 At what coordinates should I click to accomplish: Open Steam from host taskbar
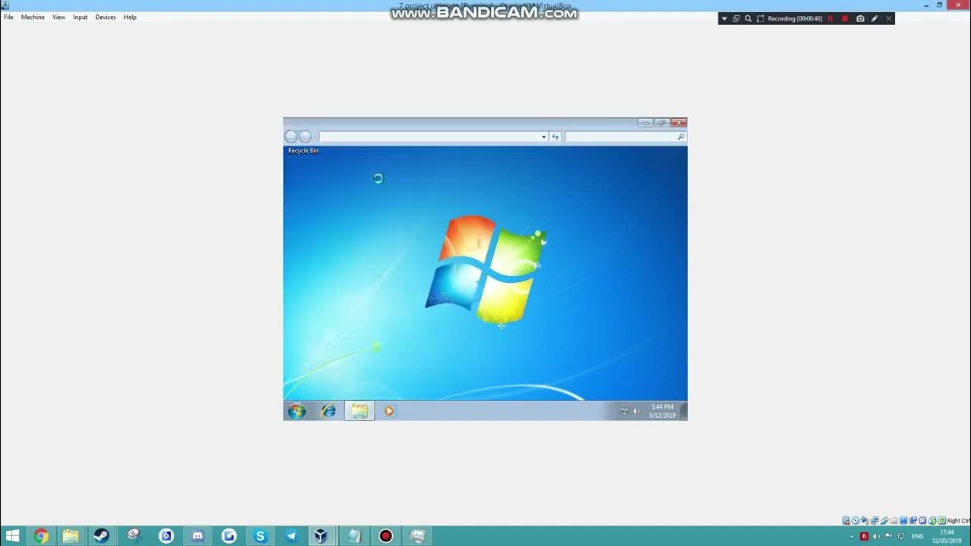point(101,536)
